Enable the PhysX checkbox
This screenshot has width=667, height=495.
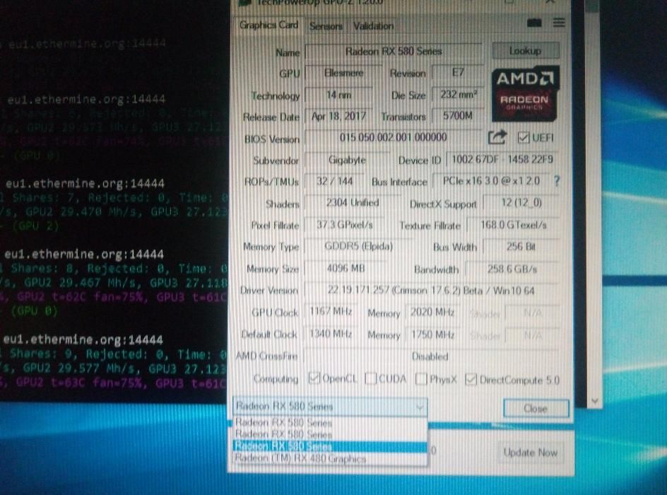(x=422, y=380)
